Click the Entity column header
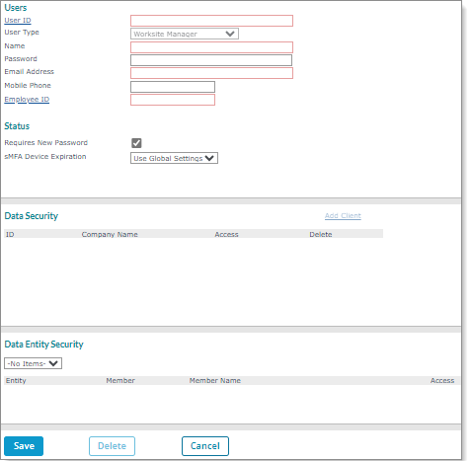Viewport: 472px width, 461px height. coord(16,381)
